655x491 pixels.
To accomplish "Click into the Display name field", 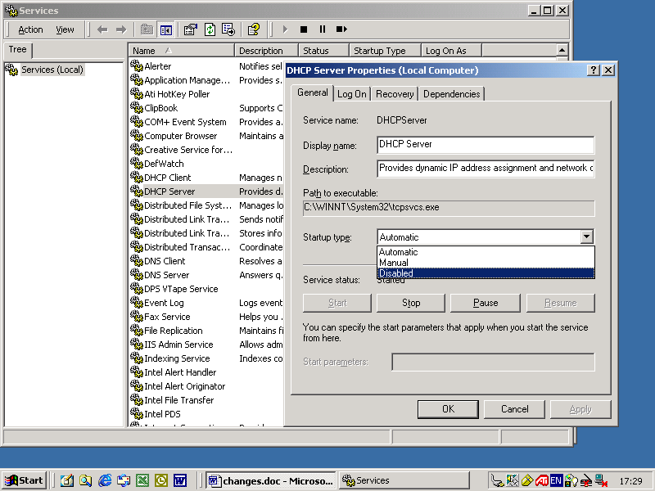I will click(486, 145).
